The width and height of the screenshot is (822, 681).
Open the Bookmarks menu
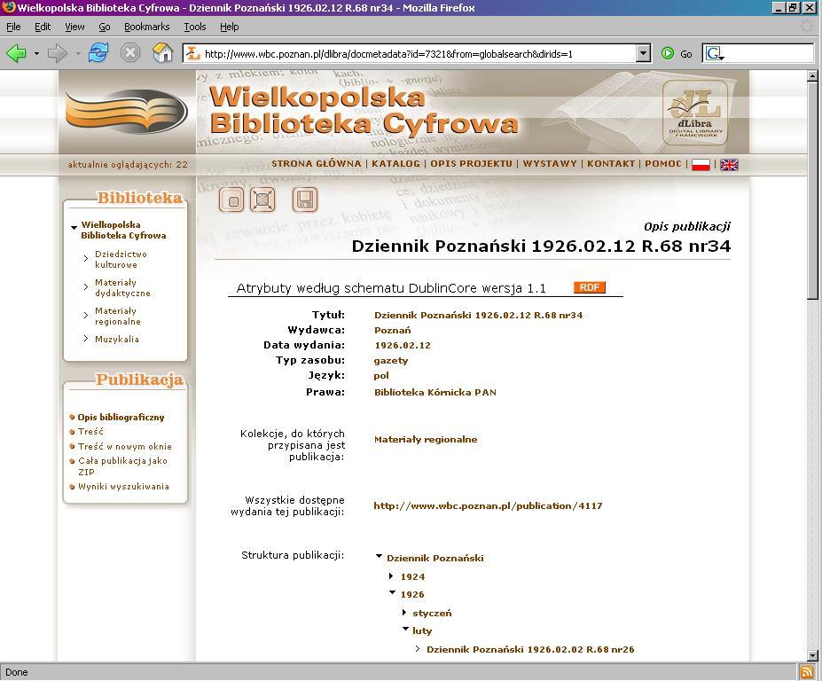(x=147, y=27)
